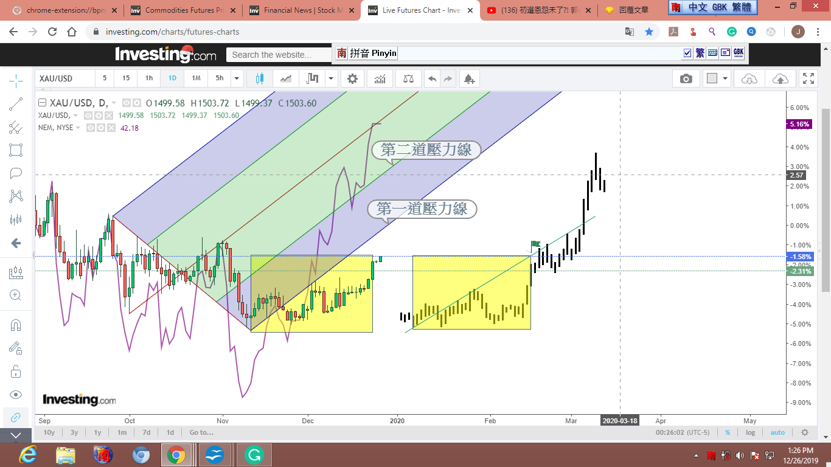The width and height of the screenshot is (831, 467).
Task: Switch to the Financial News browser tab
Action: click(301, 10)
